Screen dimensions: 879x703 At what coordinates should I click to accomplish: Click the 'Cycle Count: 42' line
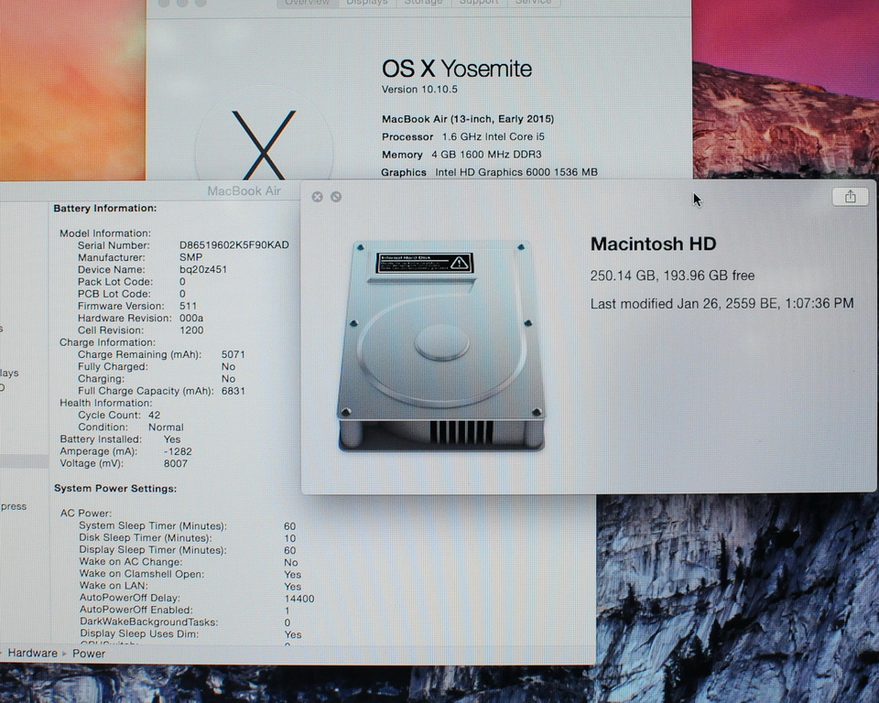click(119, 415)
